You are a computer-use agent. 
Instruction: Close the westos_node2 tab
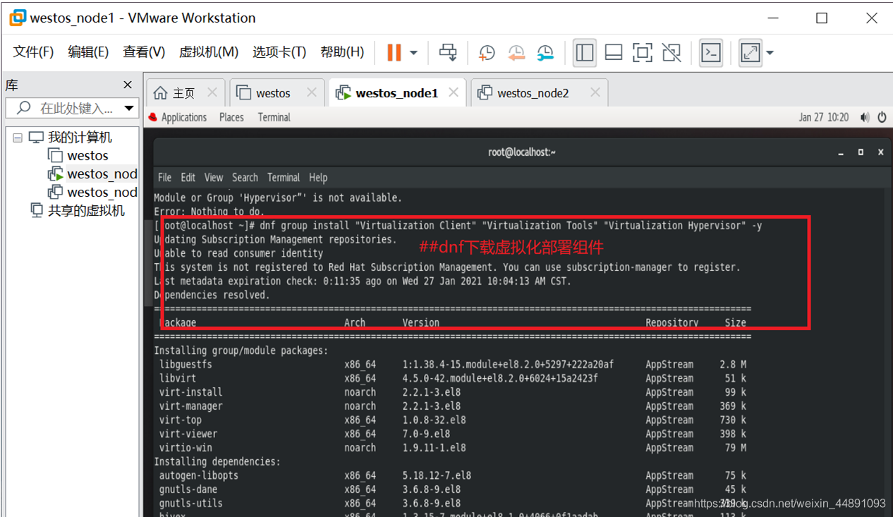(x=595, y=92)
